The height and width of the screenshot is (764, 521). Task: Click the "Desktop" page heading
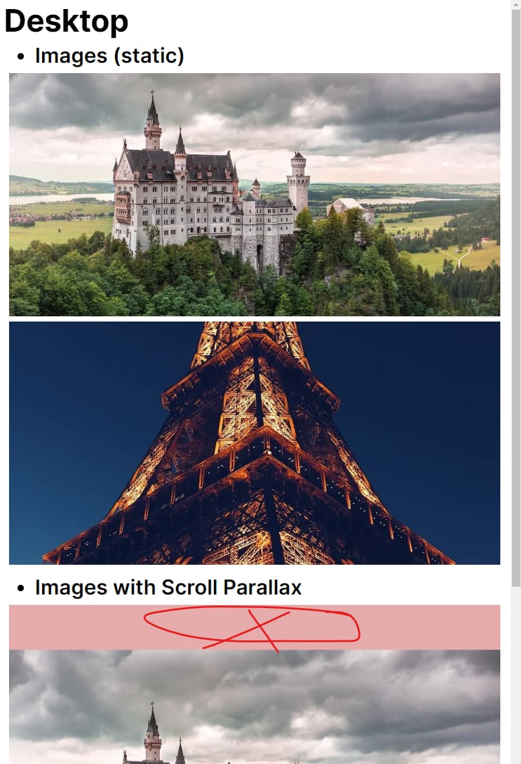[66, 21]
